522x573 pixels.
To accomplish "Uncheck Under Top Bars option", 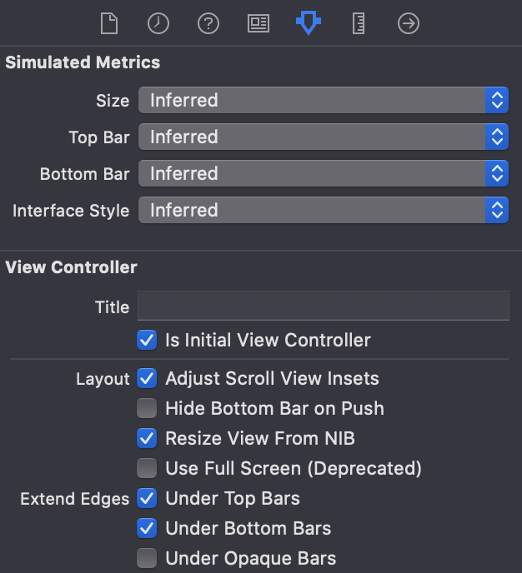I will click(147, 498).
